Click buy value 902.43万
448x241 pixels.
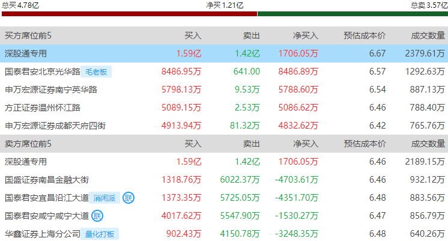tap(184, 234)
